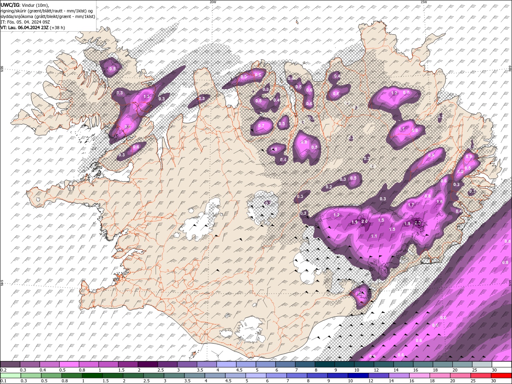This screenshot has height=384, width=512.
Task: Click the '12' label in the top legend row
Action: coord(376,370)
